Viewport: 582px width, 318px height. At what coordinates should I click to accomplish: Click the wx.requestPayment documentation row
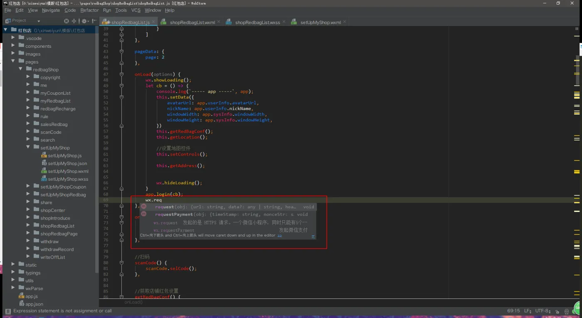pyautogui.click(x=228, y=230)
